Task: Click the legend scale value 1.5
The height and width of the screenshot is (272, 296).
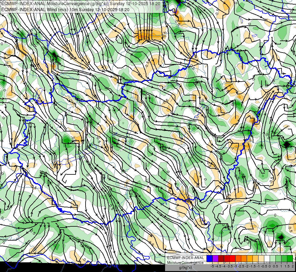Action: coord(287,266)
